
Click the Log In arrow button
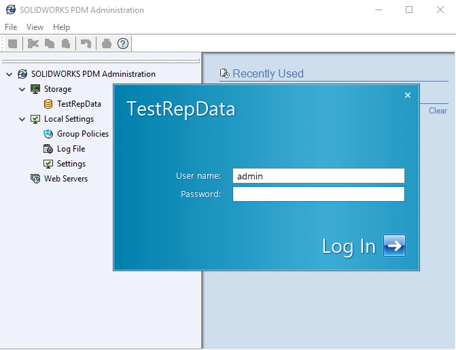[x=394, y=246]
